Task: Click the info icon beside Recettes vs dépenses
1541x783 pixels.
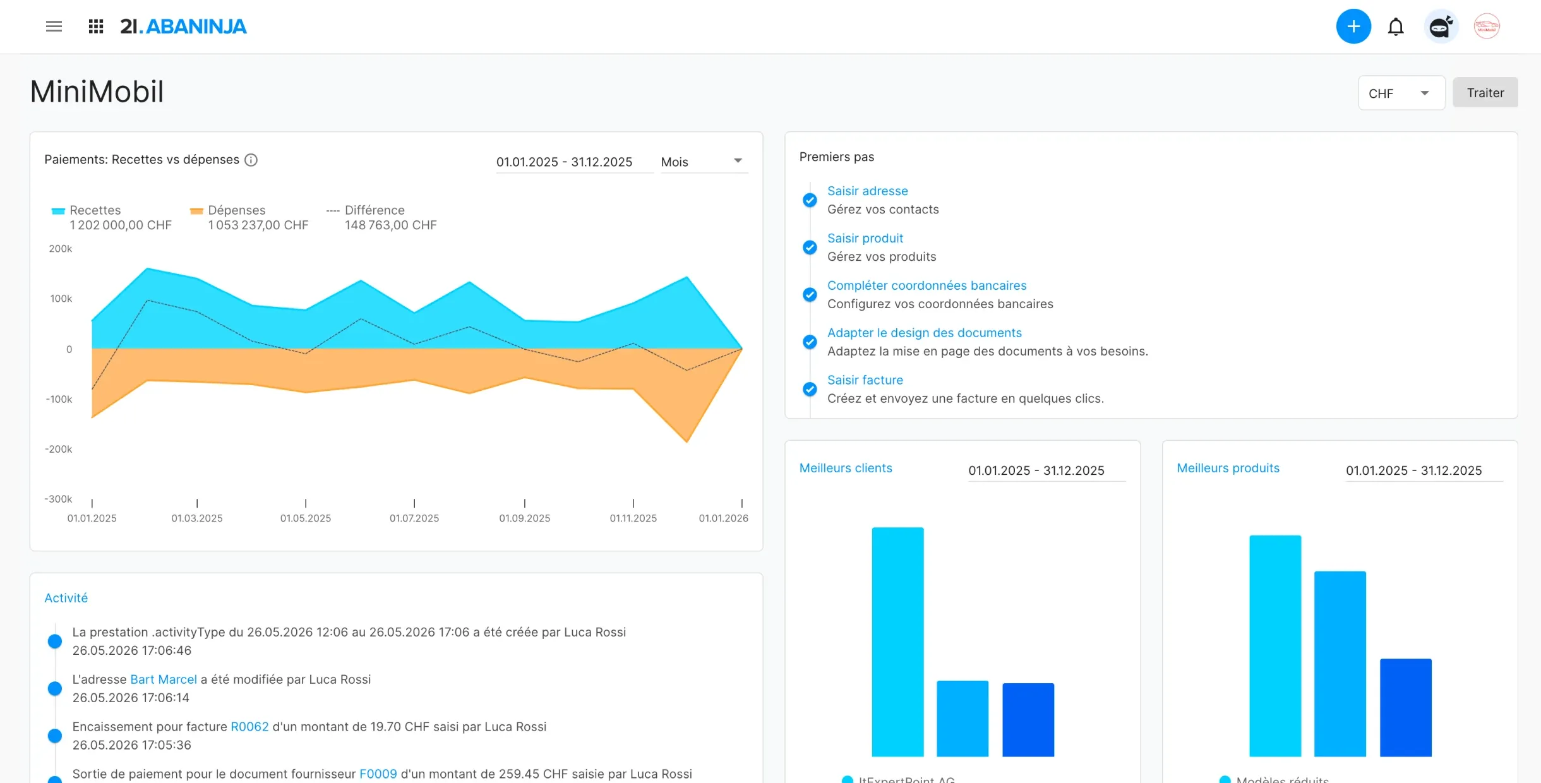Action: [x=251, y=160]
